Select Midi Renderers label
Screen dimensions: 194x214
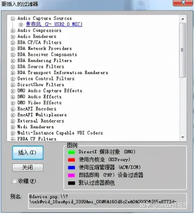pyautogui.click(x=35, y=127)
